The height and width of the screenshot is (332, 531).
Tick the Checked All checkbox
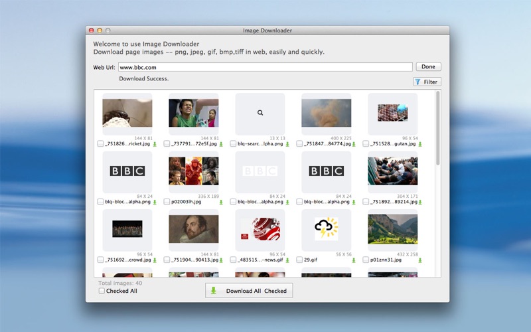click(102, 291)
